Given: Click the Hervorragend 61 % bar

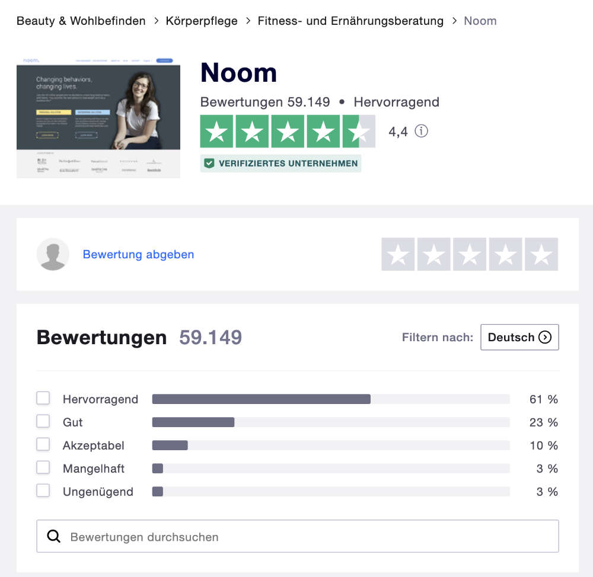Looking at the screenshot, I should coord(331,399).
